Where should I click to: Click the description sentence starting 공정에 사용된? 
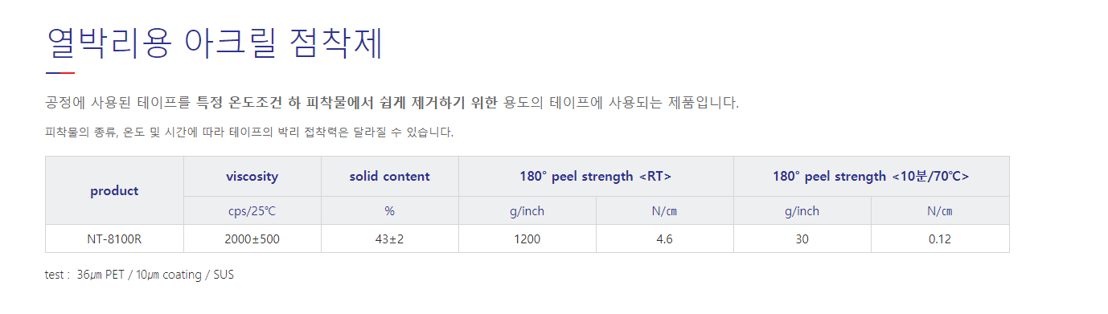point(392,103)
